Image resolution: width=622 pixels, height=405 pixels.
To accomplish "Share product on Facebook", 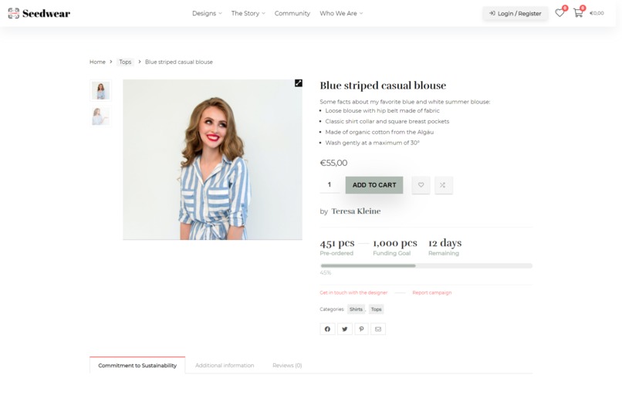I will tap(327, 329).
